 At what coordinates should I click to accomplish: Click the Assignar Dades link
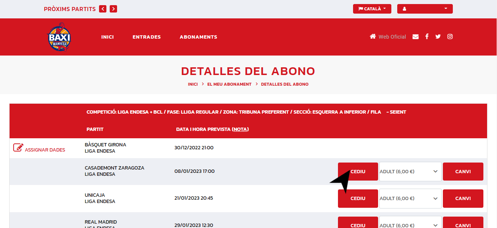(45, 150)
